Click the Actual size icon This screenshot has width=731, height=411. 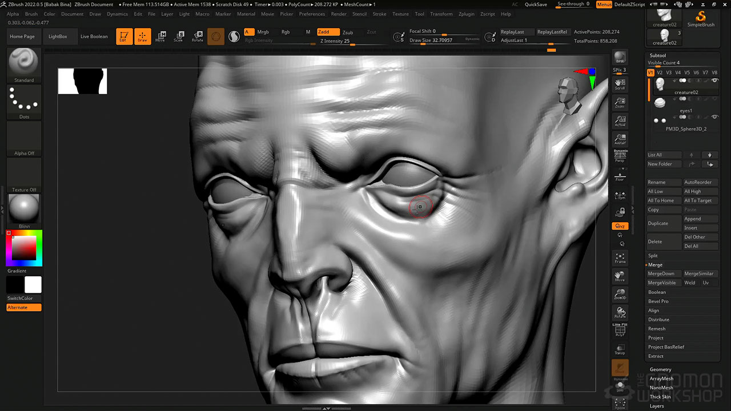point(620,121)
